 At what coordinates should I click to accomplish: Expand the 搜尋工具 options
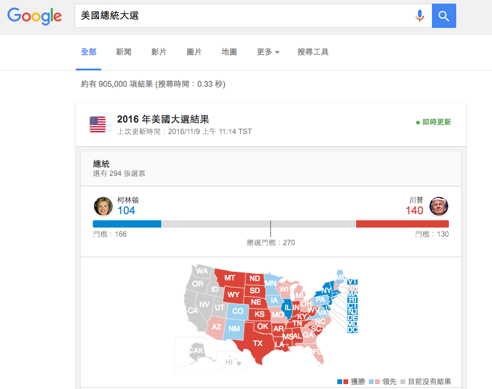[312, 52]
